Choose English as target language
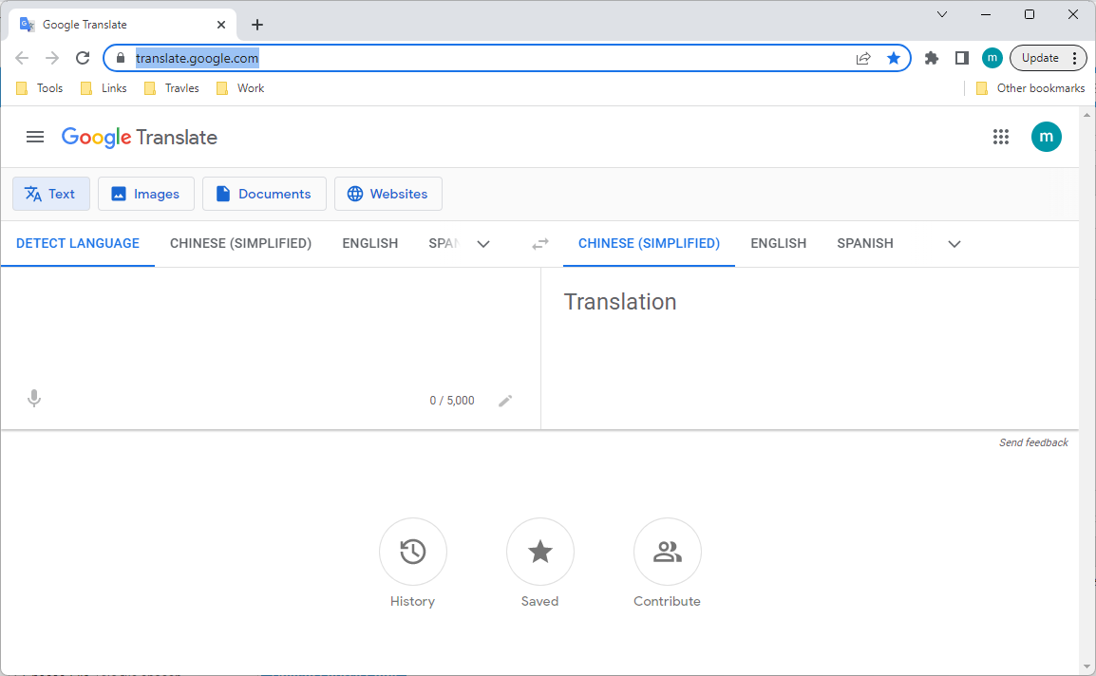 click(778, 243)
